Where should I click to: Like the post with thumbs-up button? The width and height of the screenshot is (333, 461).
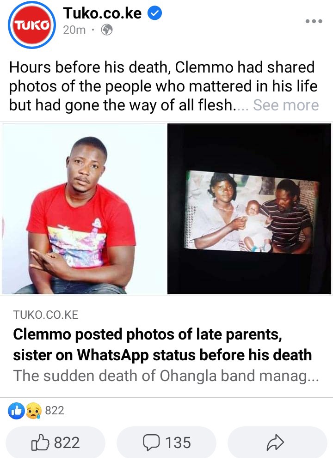click(x=55, y=443)
